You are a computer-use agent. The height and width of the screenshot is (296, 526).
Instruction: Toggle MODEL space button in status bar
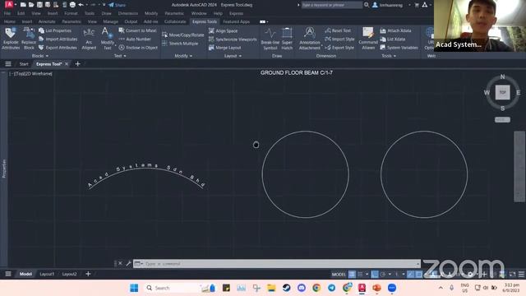(339, 274)
